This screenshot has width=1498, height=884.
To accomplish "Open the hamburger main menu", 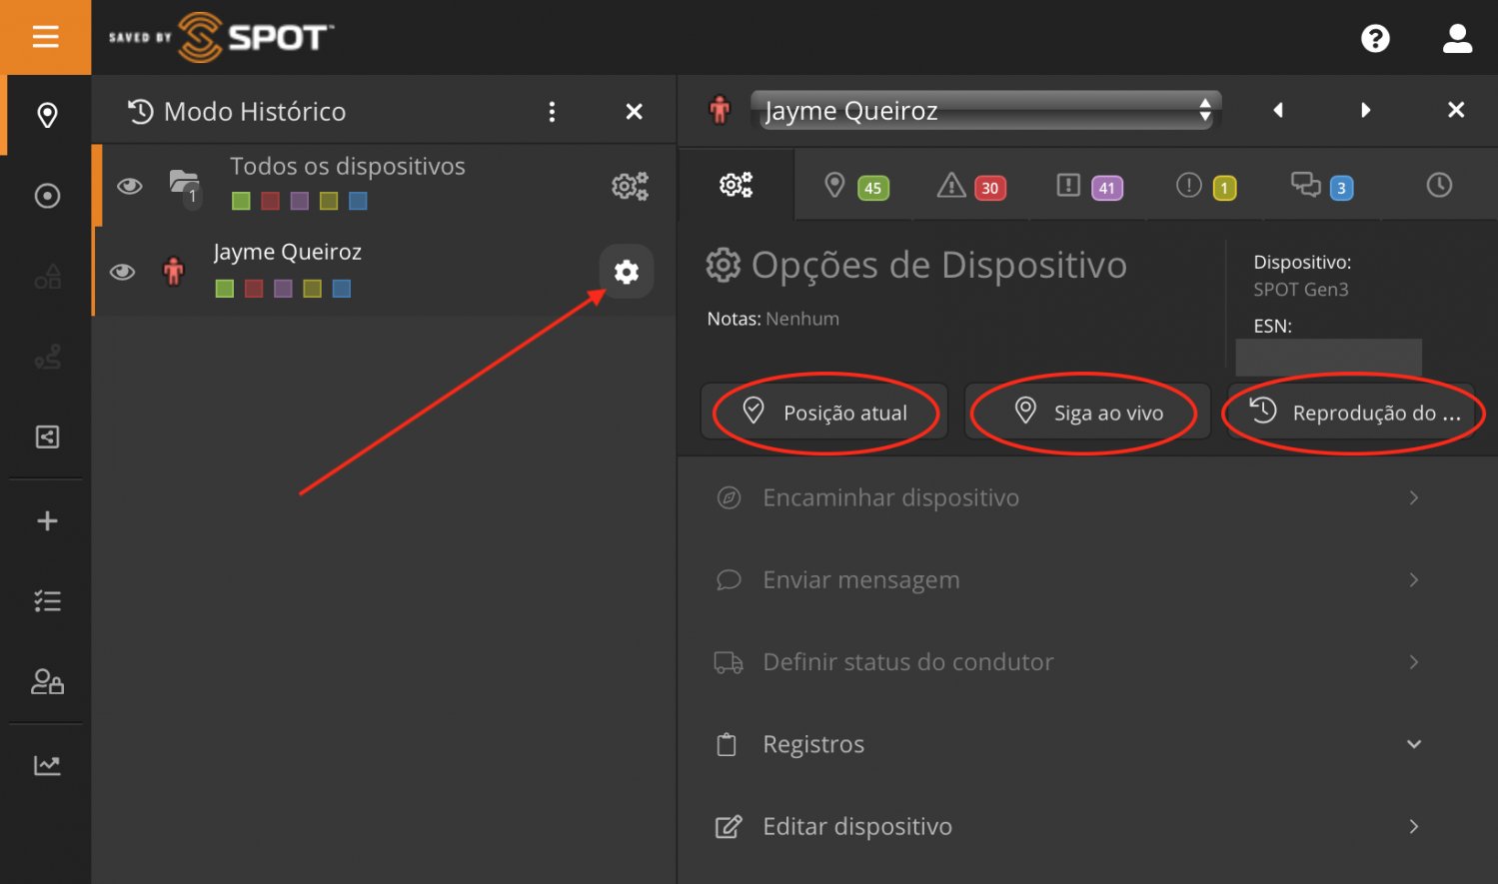I will click(45, 37).
